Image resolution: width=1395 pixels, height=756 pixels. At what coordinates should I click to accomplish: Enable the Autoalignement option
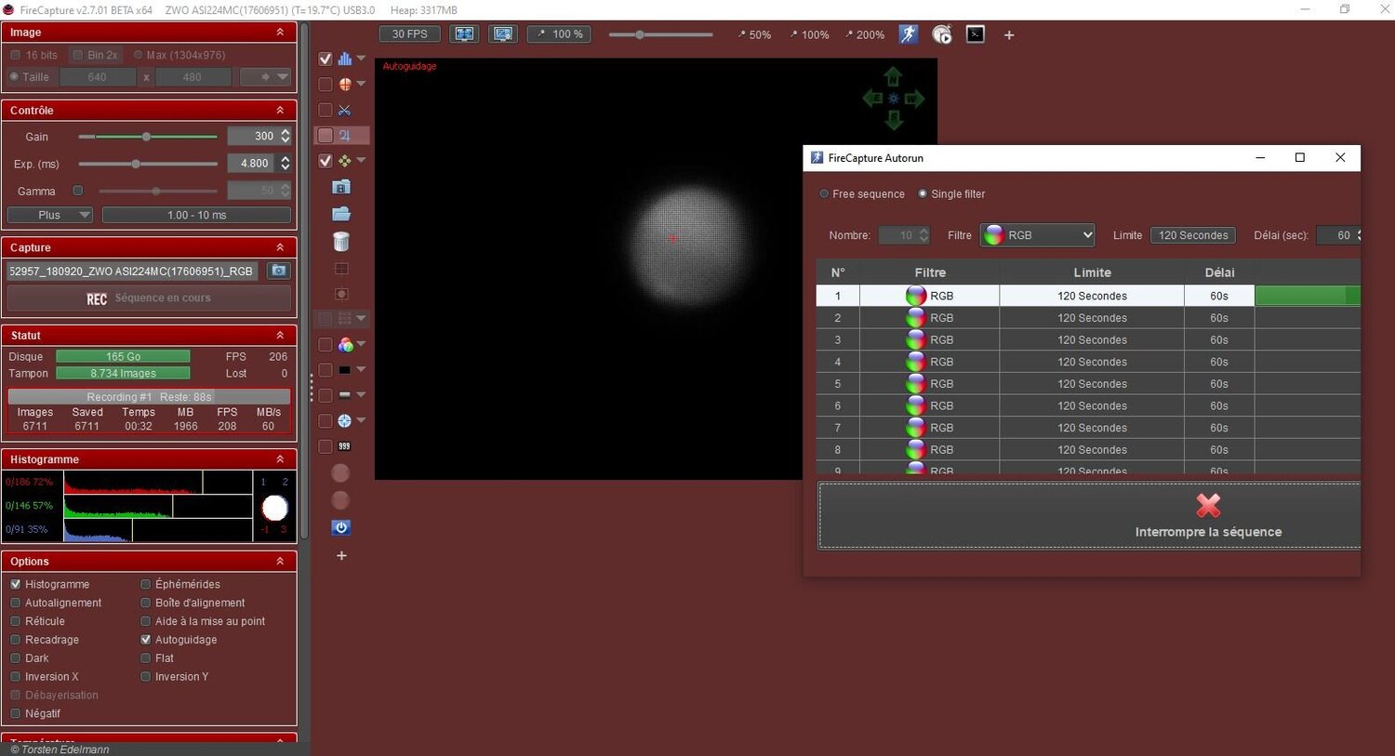coord(16,603)
